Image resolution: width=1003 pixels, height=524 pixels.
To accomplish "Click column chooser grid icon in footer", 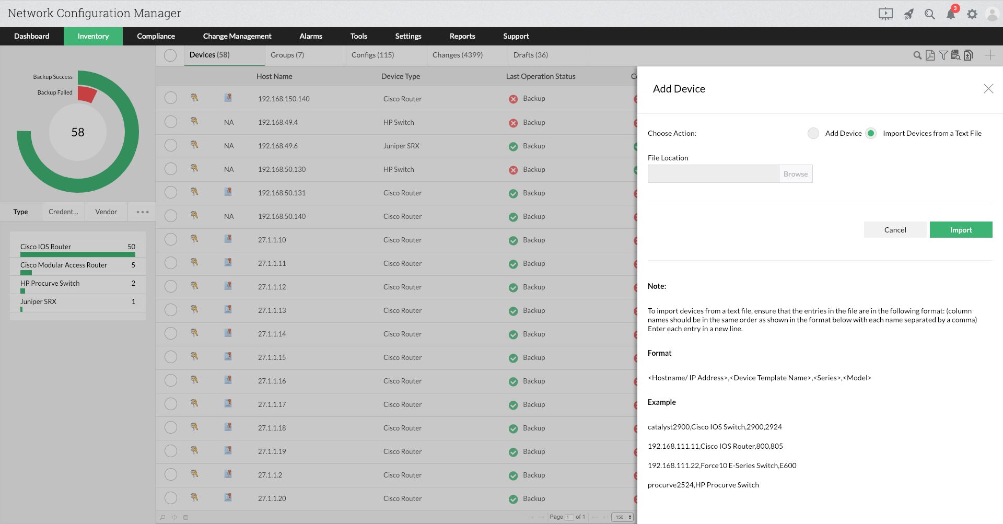I will pyautogui.click(x=185, y=517).
